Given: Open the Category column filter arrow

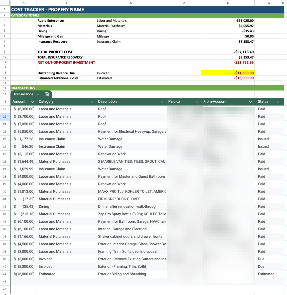Looking at the screenshot, I should click(92, 102).
